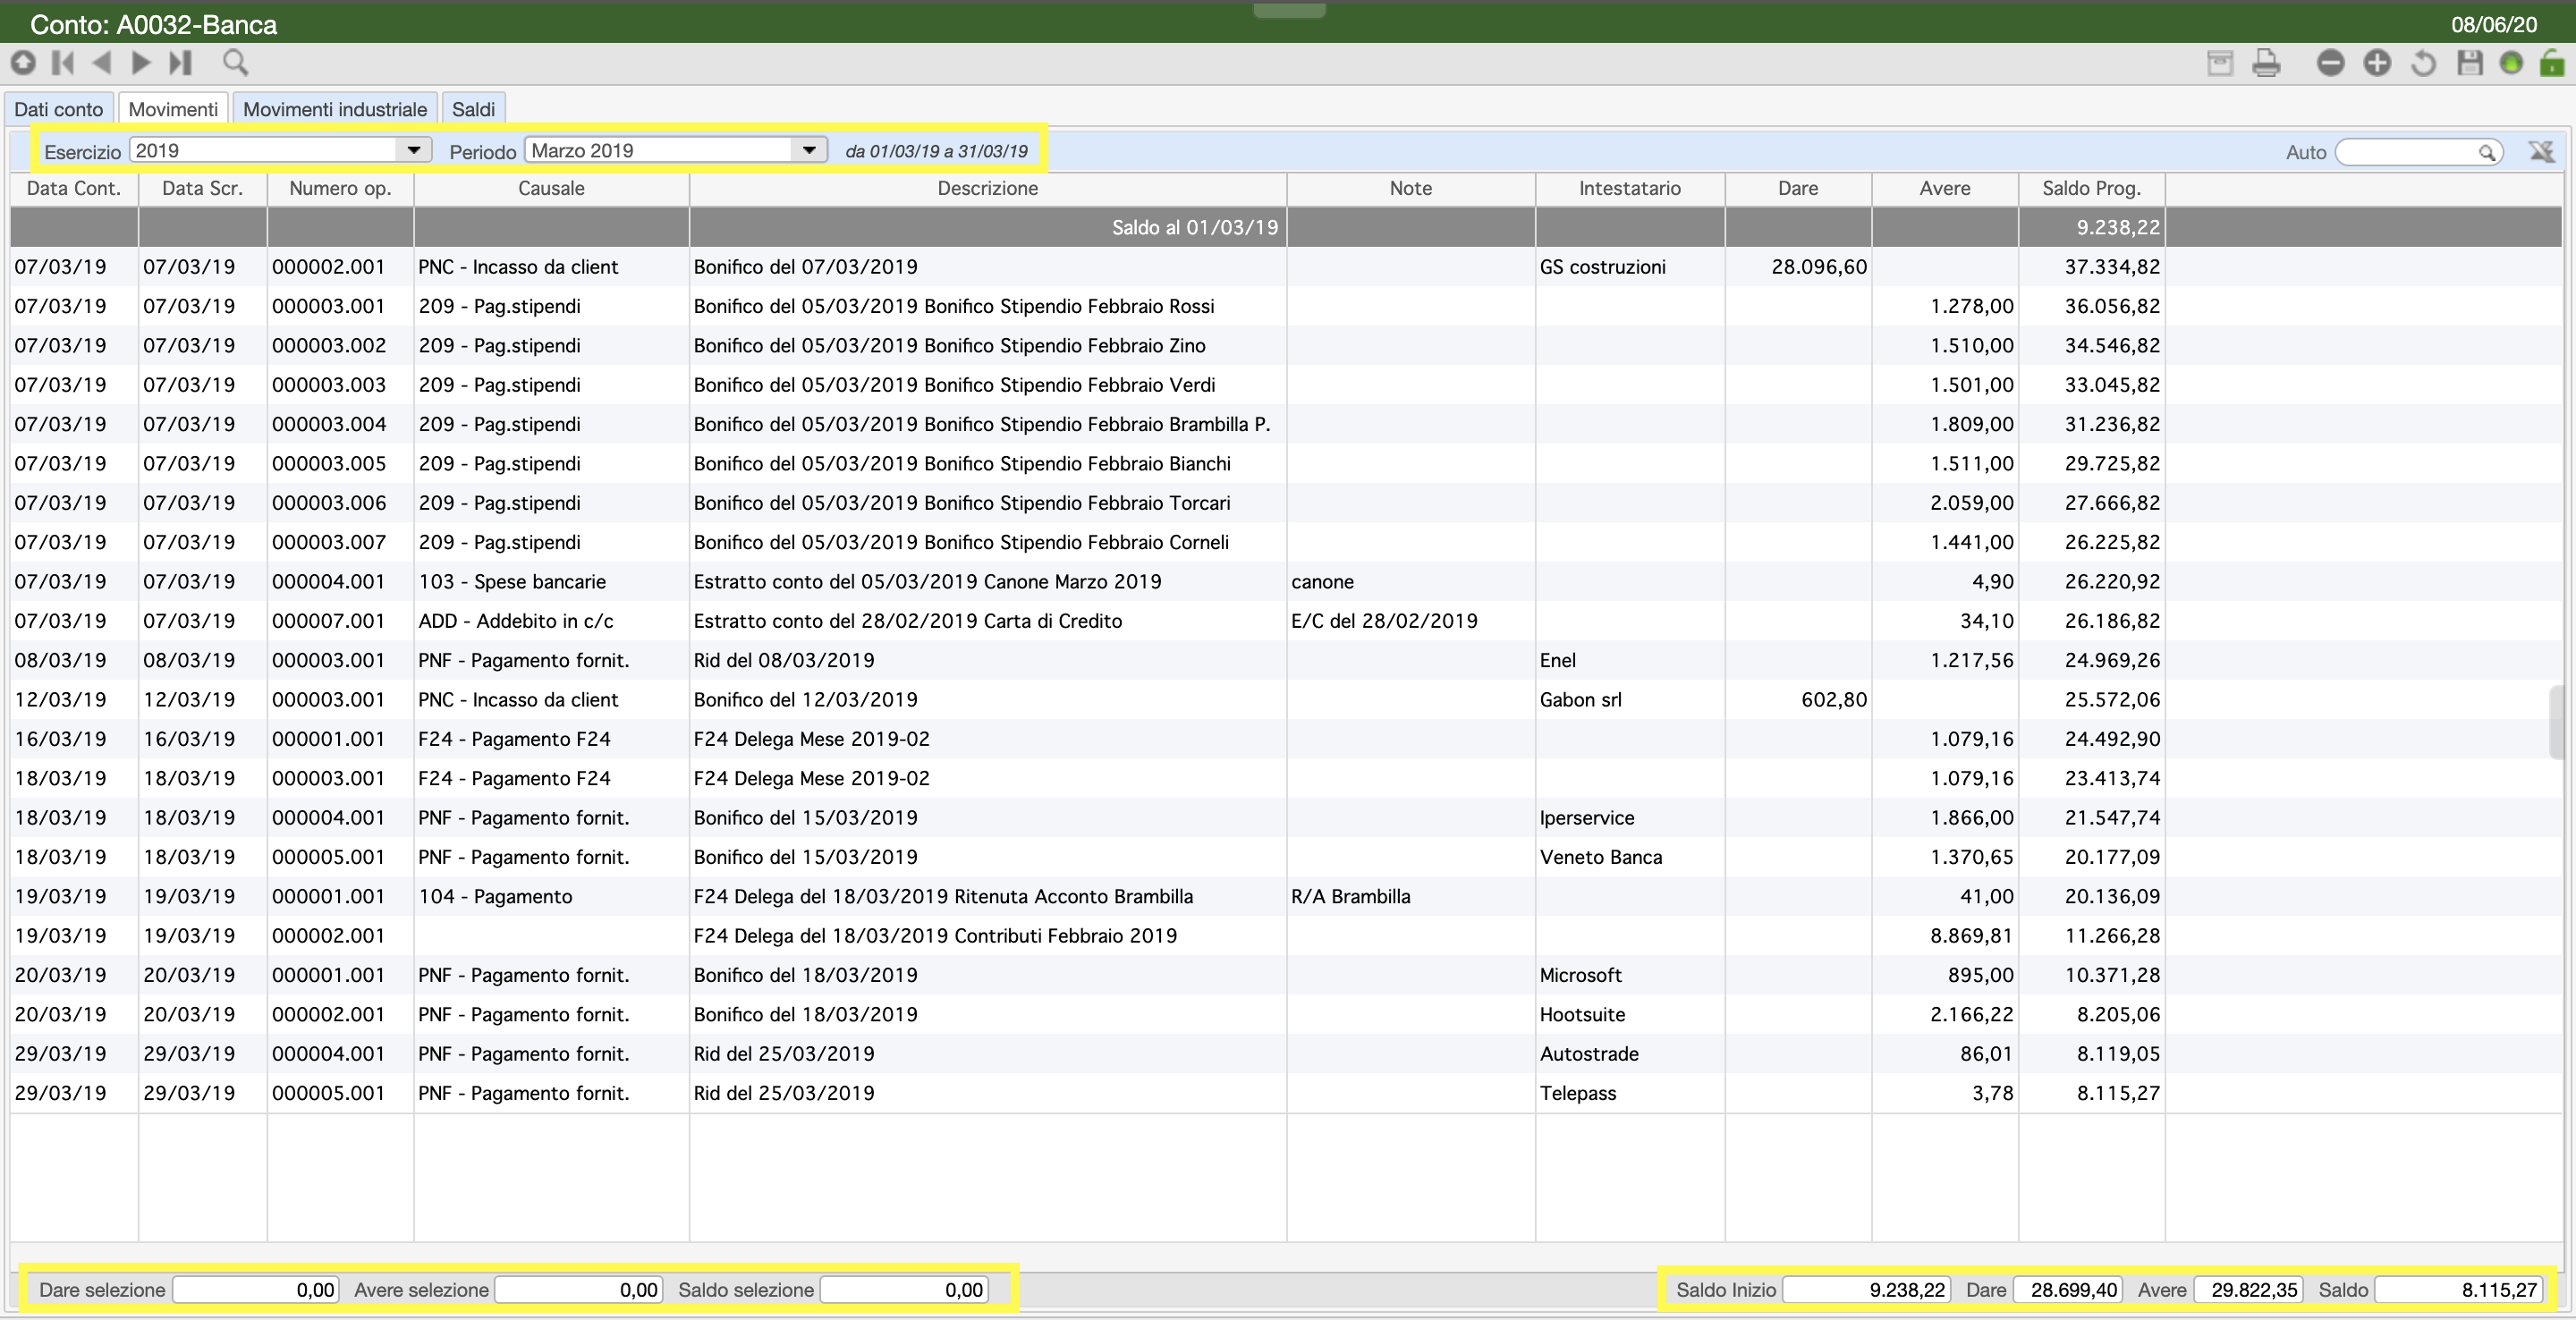Viewport: 2576px width, 1320px height.
Task: Click the Avere column header
Action: coord(1945,188)
